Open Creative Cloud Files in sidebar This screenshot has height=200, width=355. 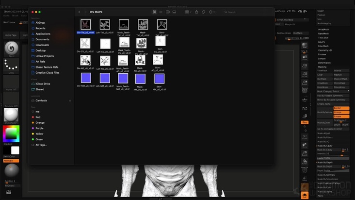tap(48, 73)
